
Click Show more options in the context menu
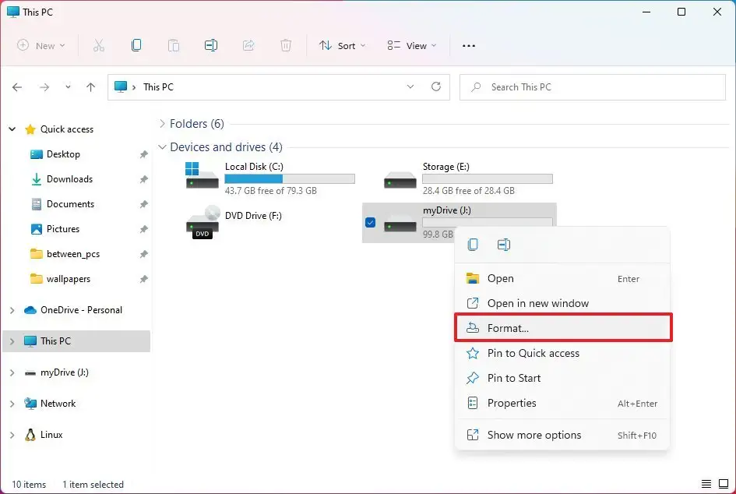pos(534,435)
